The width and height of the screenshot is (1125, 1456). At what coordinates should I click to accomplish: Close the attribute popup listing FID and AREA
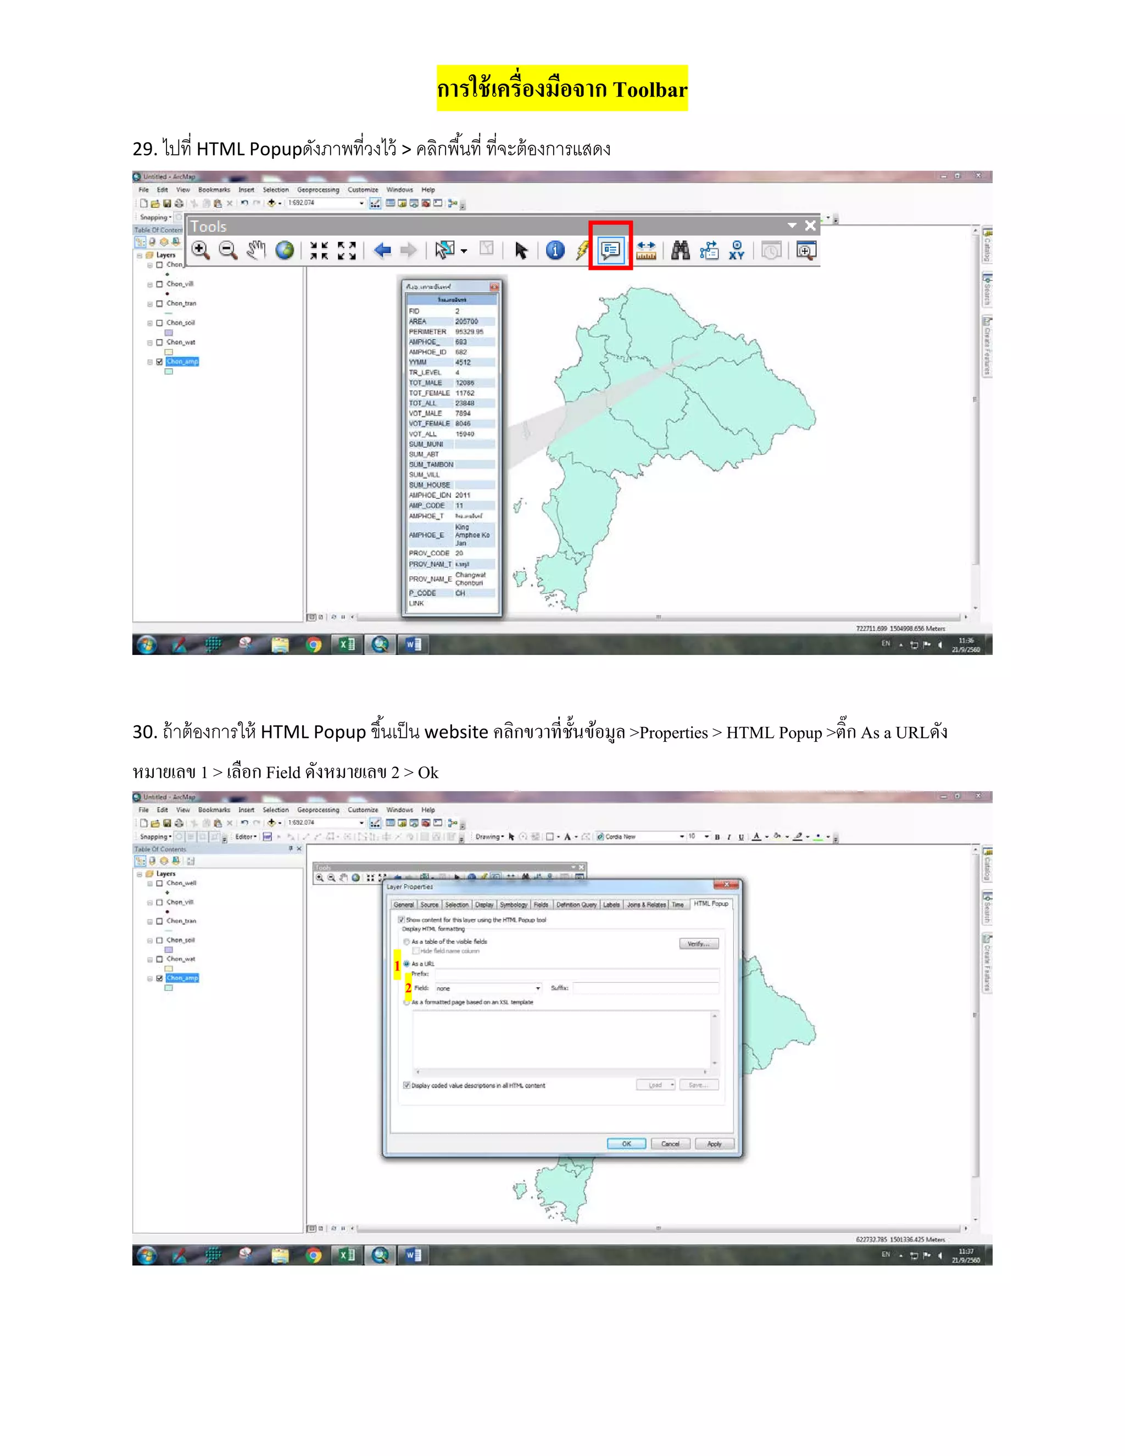494,287
